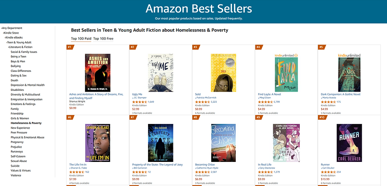Click the star rating for Ugly Me
The image size is (387, 186).
click(x=139, y=101)
